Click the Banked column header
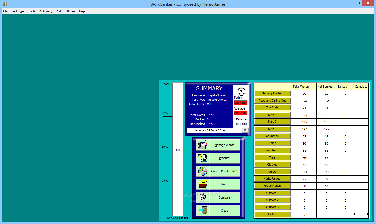The height and width of the screenshot is (224, 376). pyautogui.click(x=345, y=87)
